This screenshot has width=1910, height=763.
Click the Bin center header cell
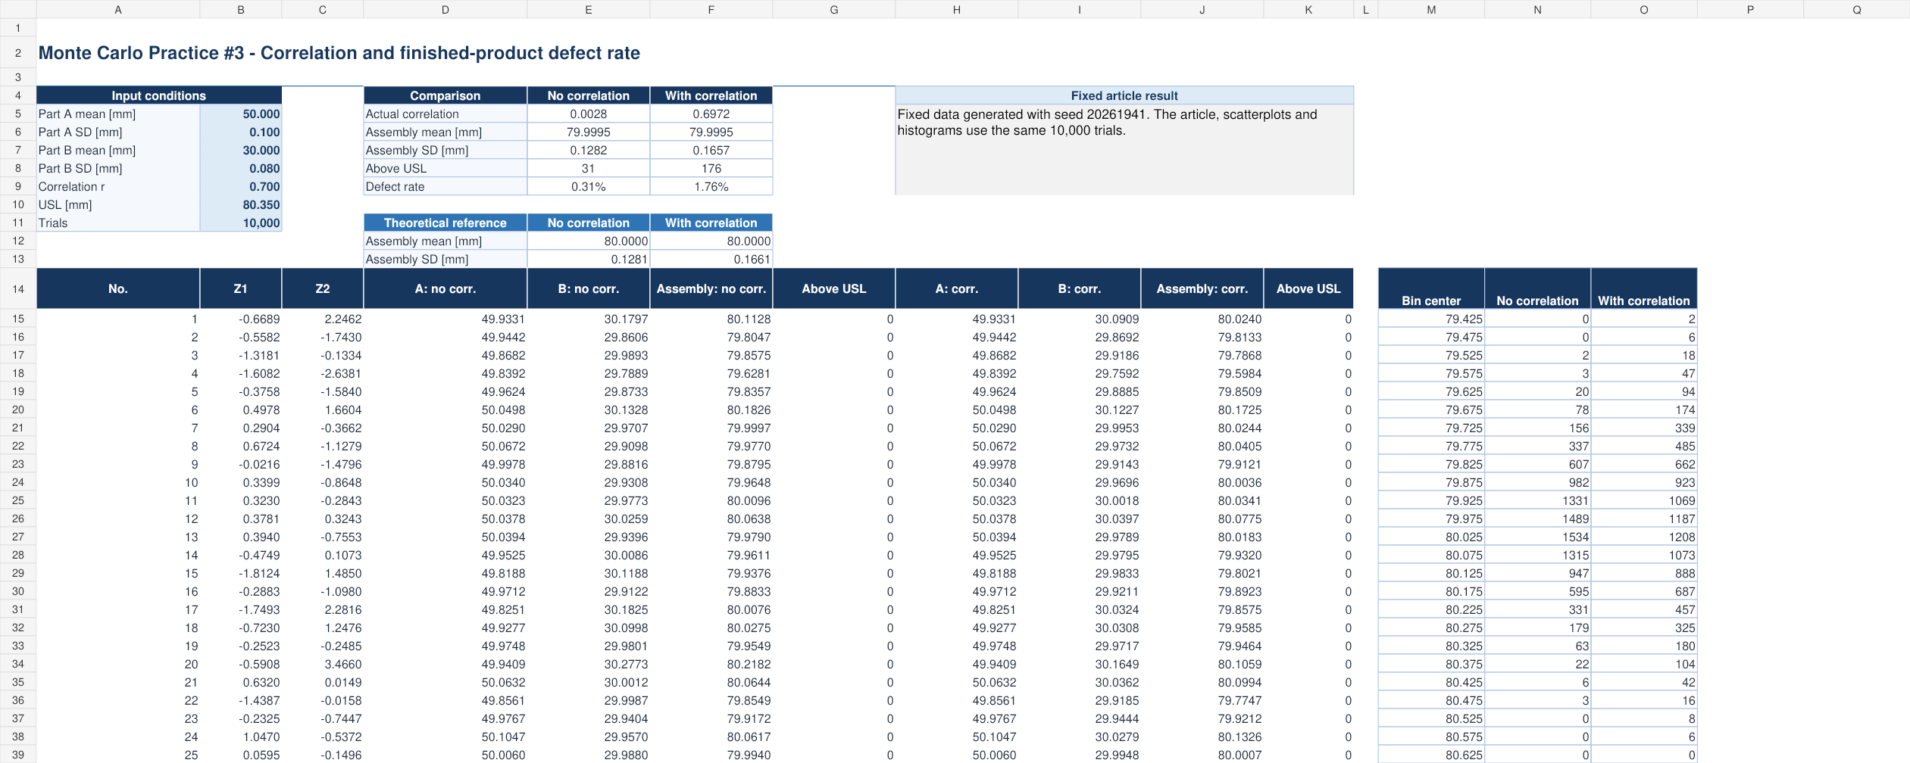click(x=1431, y=288)
